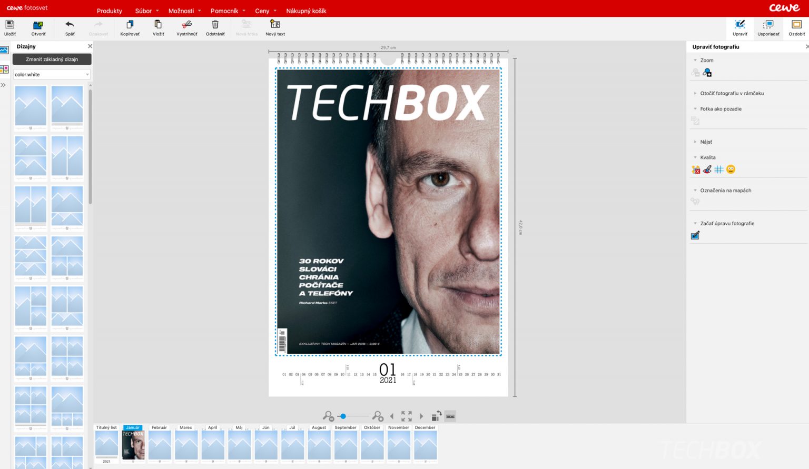Select the August page thumbnail
Viewport: 809px width, 469px height.
[319, 444]
